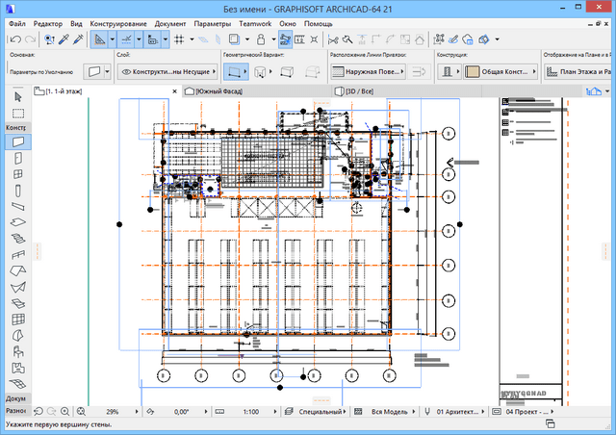The width and height of the screenshot is (616, 435).
Task: Expand the Докум toolbox section
Action: click(15, 397)
